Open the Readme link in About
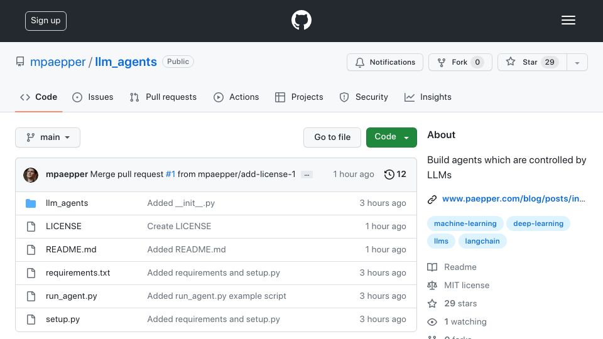 (460, 267)
